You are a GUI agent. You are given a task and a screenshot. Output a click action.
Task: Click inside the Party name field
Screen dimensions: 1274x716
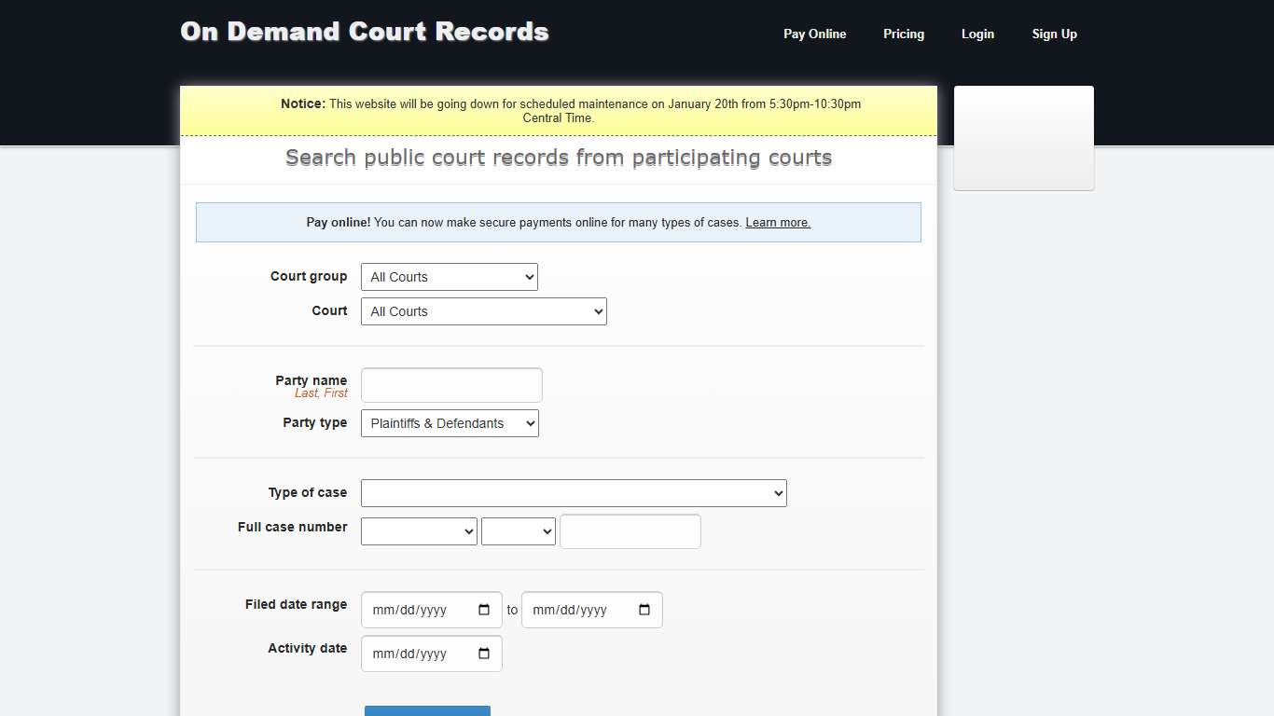(450, 384)
